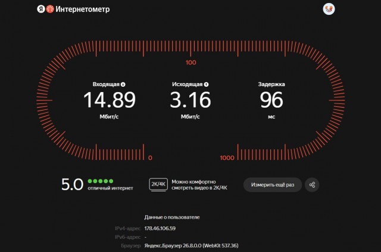Click the 5.0 overall rating score
Viewport: 381px width, 252px height.
72,185
